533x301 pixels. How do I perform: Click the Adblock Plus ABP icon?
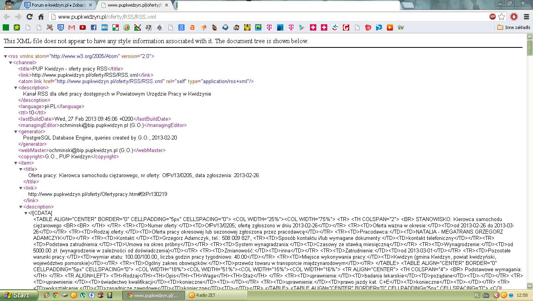point(493,16)
